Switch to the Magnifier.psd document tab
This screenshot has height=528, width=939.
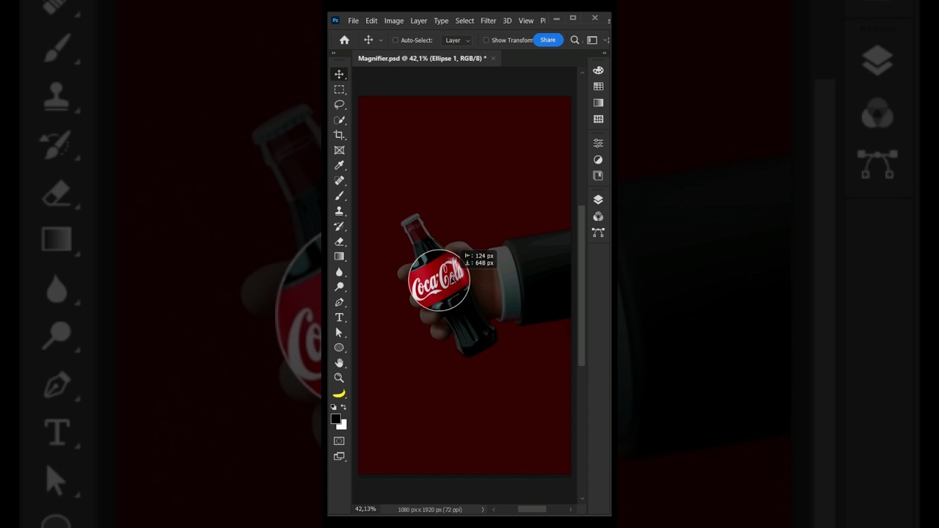(422, 58)
